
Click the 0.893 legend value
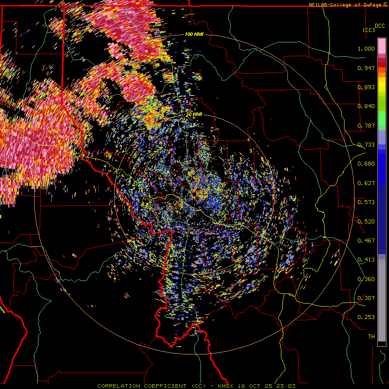coord(366,87)
